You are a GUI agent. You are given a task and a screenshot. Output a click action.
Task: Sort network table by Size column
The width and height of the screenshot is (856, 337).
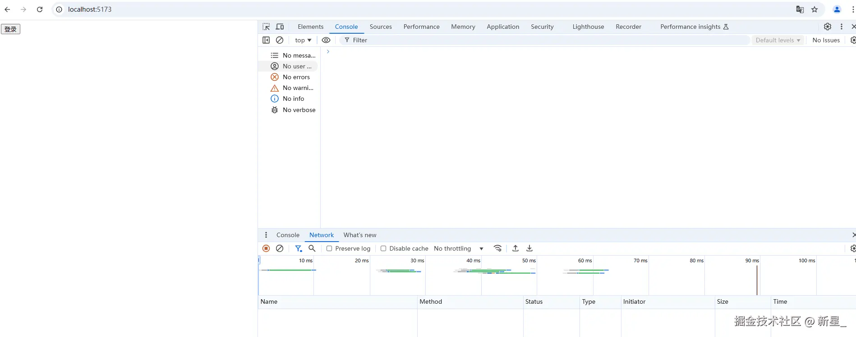pos(743,302)
